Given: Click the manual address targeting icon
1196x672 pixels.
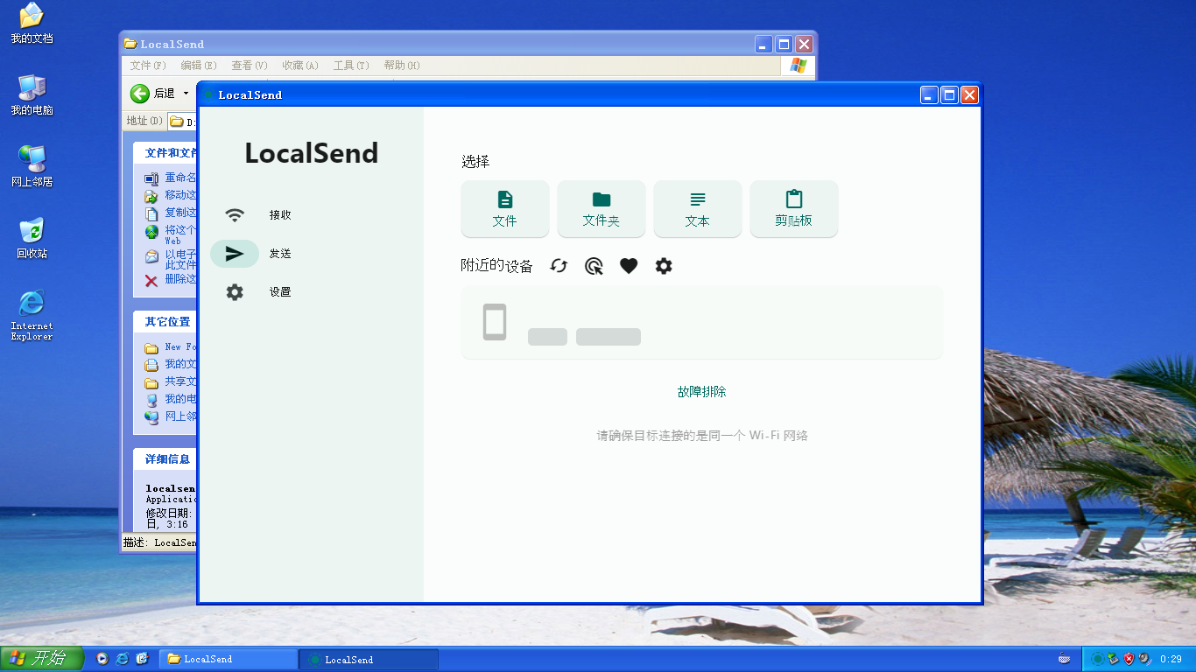Looking at the screenshot, I should coord(594,266).
